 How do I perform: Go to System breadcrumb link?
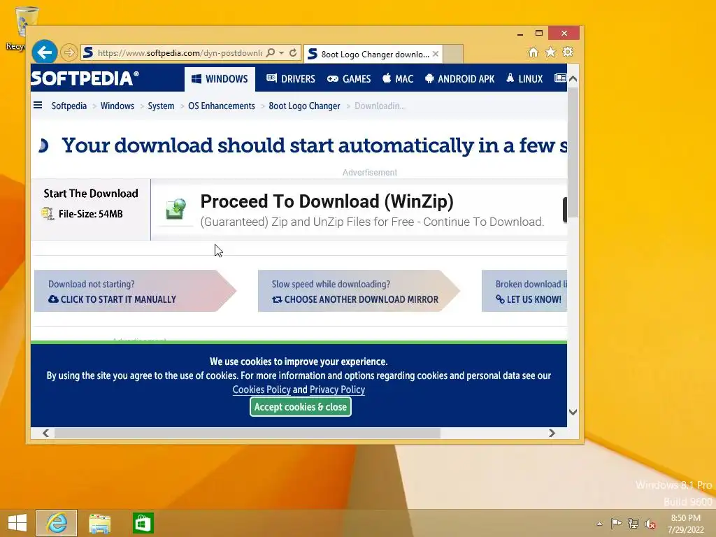pos(161,106)
